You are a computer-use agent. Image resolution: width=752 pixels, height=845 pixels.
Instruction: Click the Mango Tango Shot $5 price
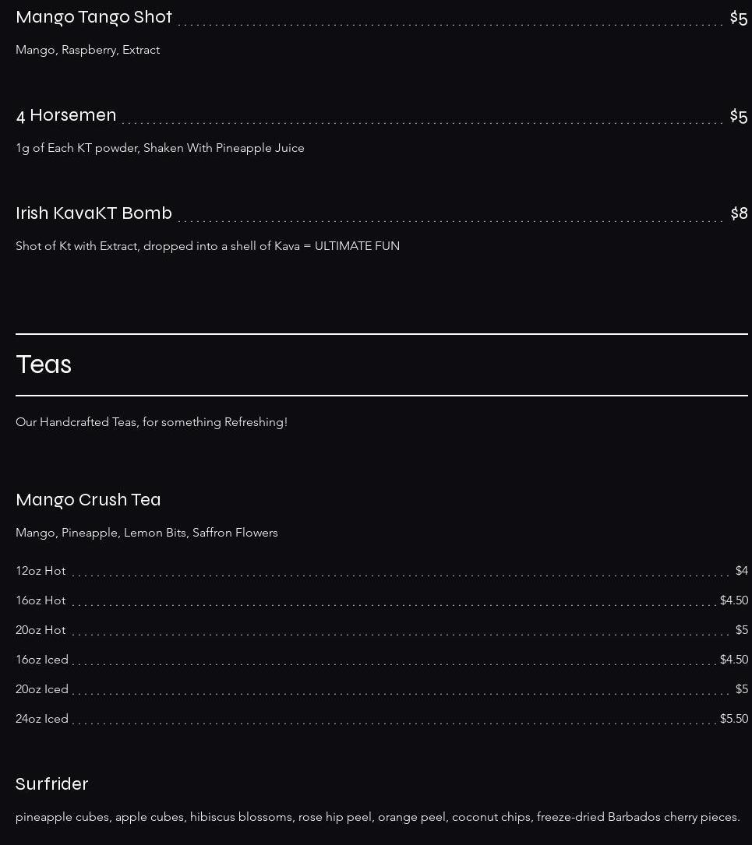pos(738,18)
